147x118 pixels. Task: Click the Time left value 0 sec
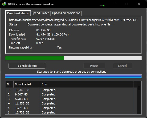point(40,43)
